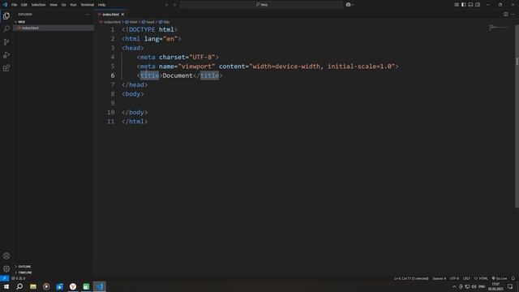Click the Split Editor Right icon

click(506, 15)
